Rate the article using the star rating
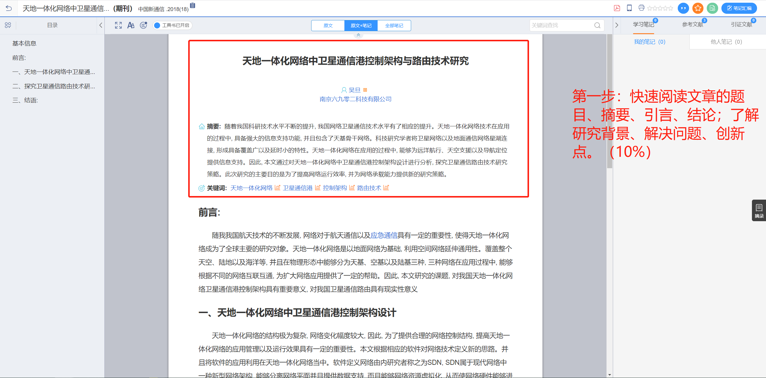The image size is (766, 378). 660,8
